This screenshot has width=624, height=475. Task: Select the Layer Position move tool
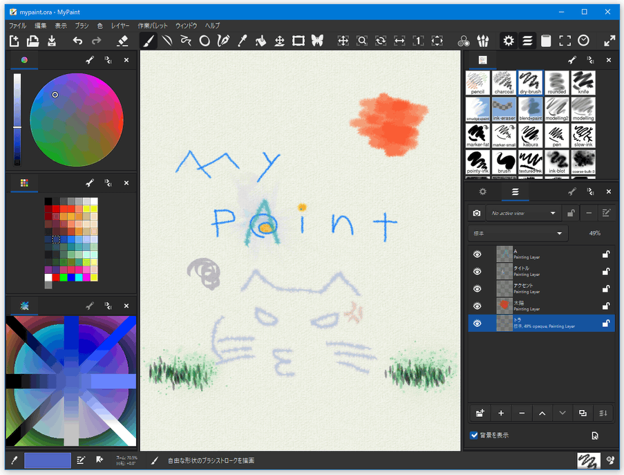tap(280, 41)
